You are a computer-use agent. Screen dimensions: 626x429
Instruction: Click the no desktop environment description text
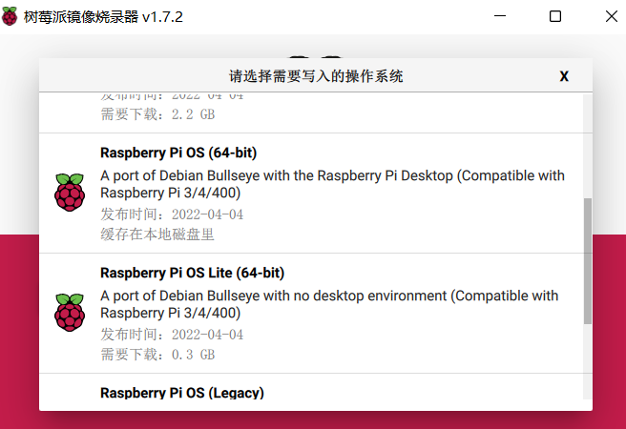(329, 304)
